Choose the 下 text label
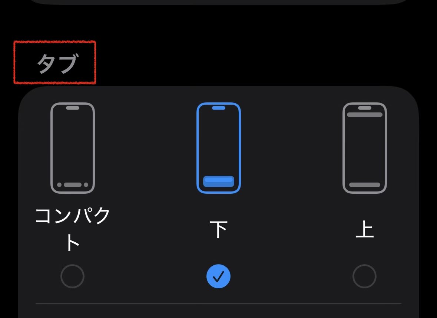Screen dimensions: 437x318 coord(219,230)
